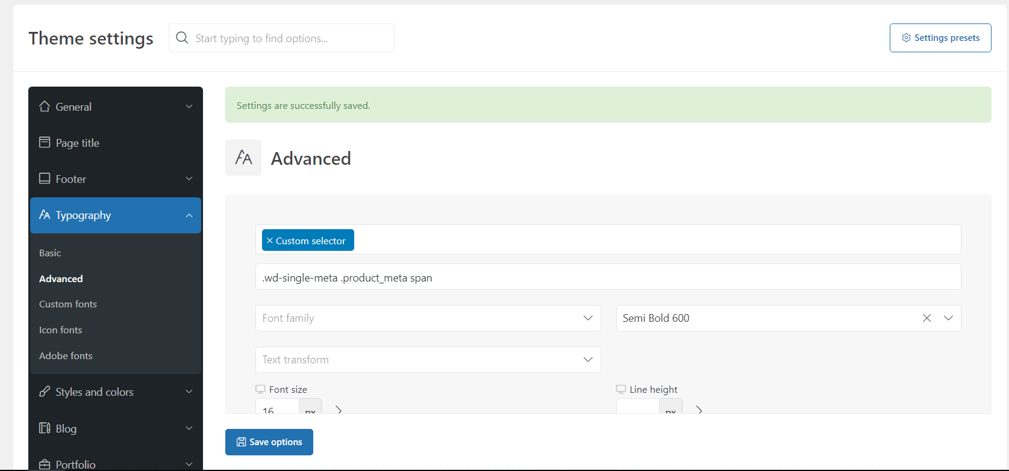Click the Settings presets gear icon
The height and width of the screenshot is (471, 1009).
(906, 38)
